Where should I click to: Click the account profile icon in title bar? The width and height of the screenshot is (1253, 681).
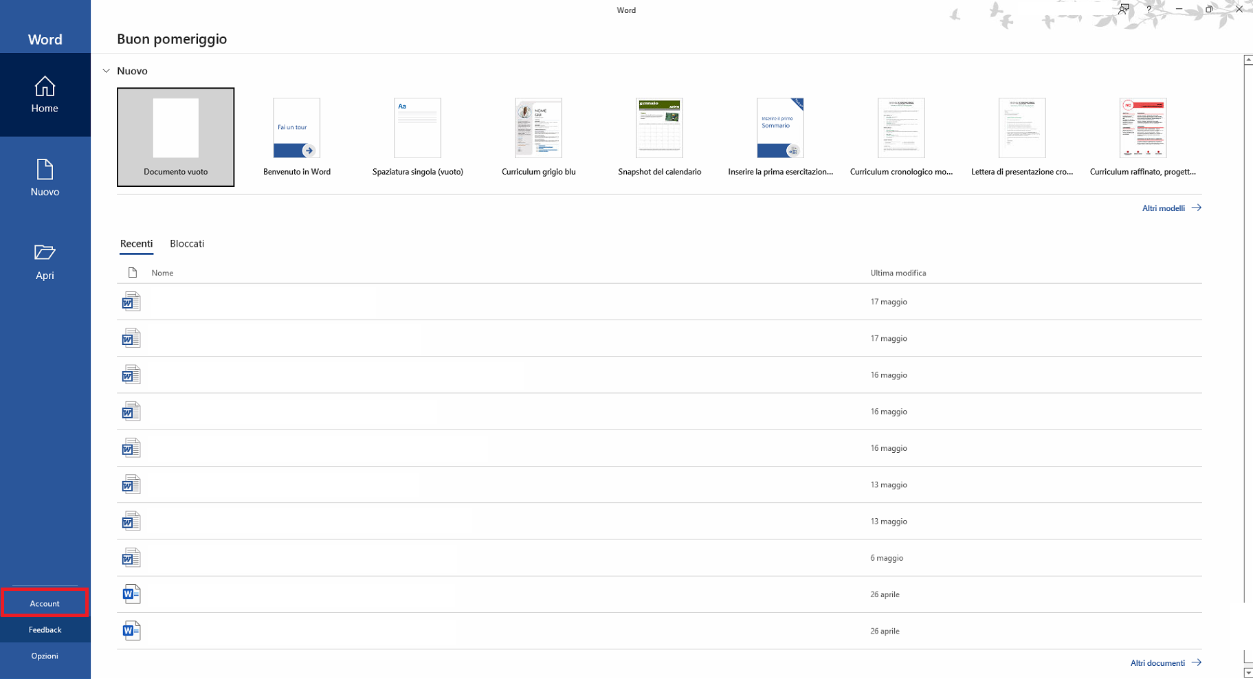point(1123,10)
